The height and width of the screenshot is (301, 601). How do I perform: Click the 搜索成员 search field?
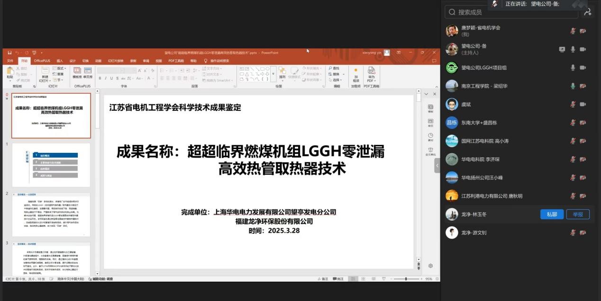tap(512, 12)
